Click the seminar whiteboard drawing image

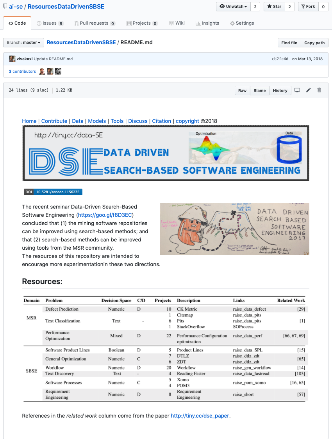pyautogui.click(x=235, y=229)
